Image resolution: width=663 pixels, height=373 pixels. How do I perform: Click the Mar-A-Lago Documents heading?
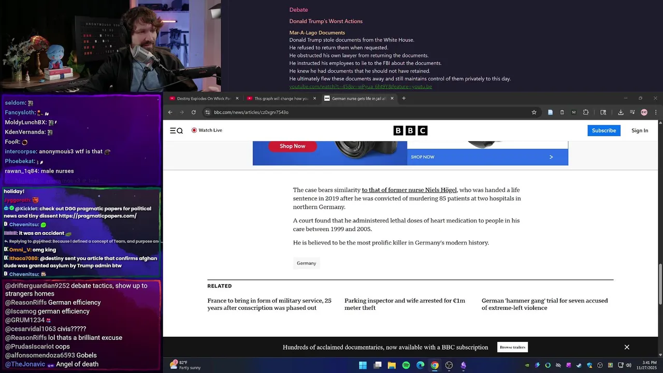pyautogui.click(x=317, y=33)
